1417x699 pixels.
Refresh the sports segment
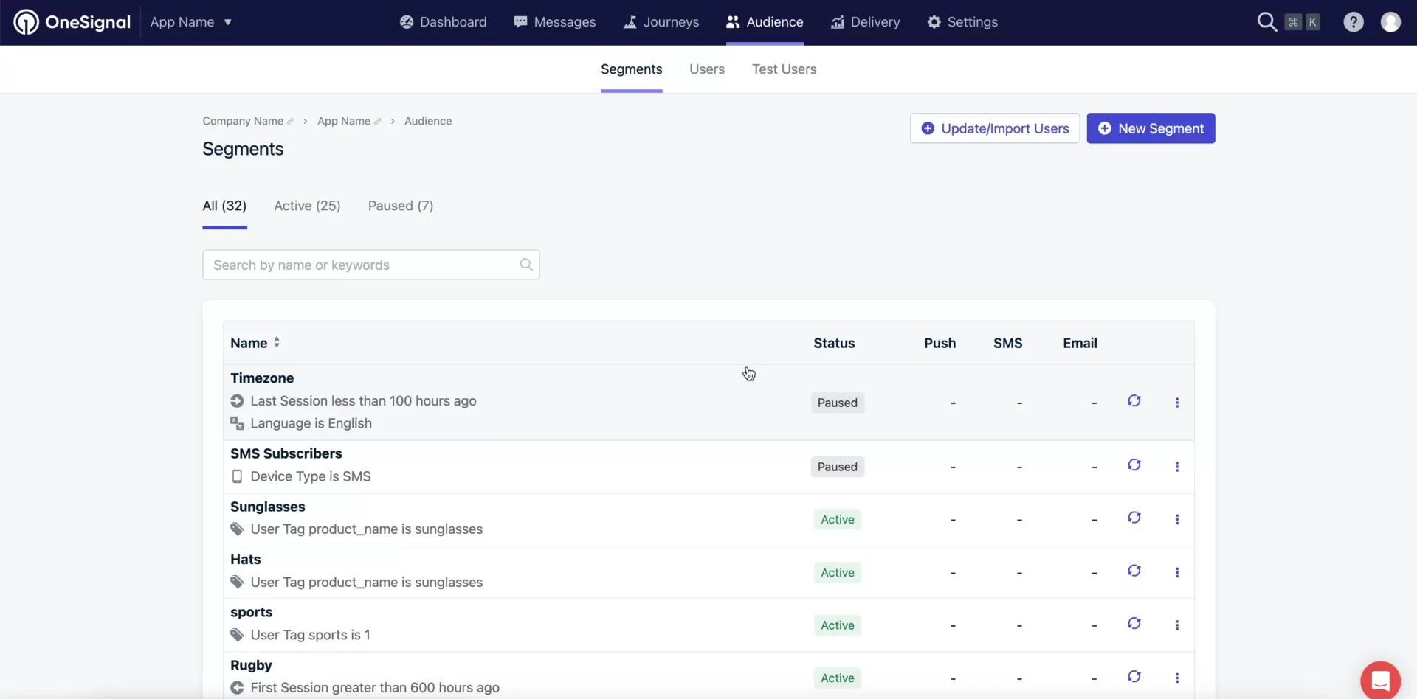point(1134,623)
